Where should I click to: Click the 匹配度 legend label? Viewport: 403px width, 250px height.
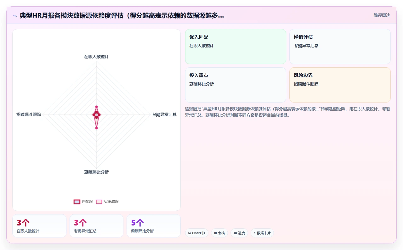[87, 202]
